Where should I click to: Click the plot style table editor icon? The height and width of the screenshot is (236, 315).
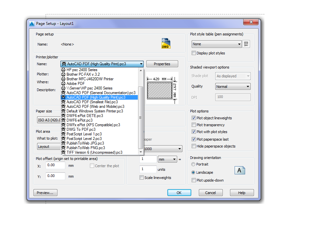[x=246, y=44]
